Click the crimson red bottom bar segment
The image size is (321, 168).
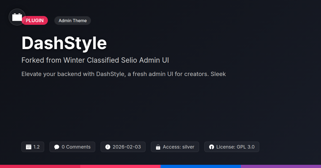coord(40,166)
